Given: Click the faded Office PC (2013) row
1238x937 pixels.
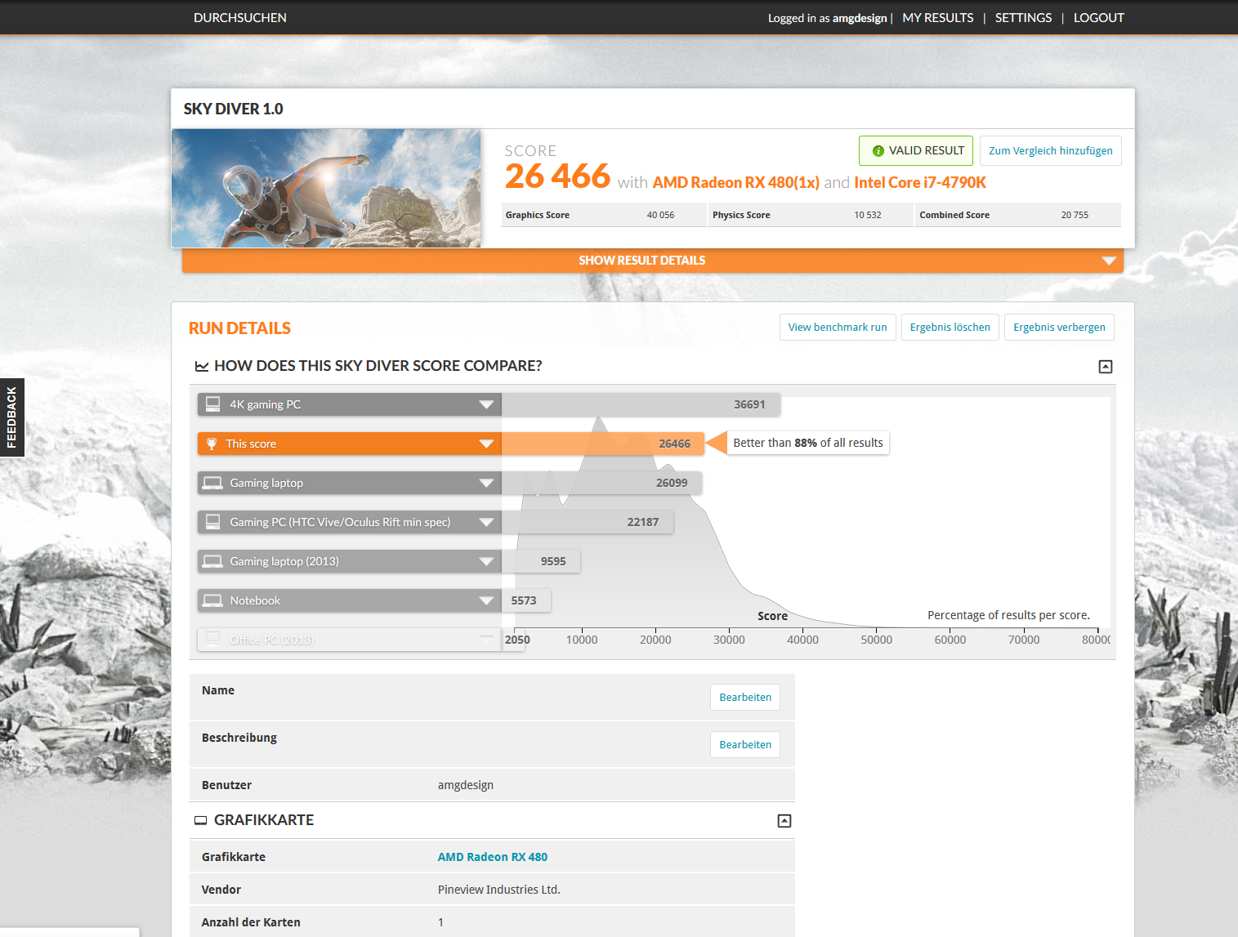Looking at the screenshot, I should coord(350,640).
